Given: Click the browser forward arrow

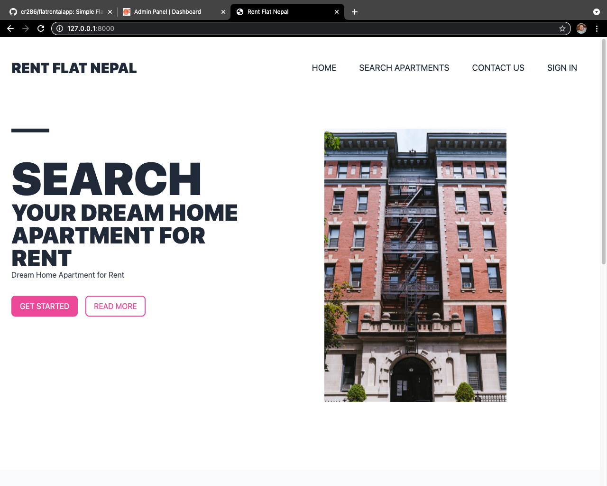Looking at the screenshot, I should [x=26, y=28].
